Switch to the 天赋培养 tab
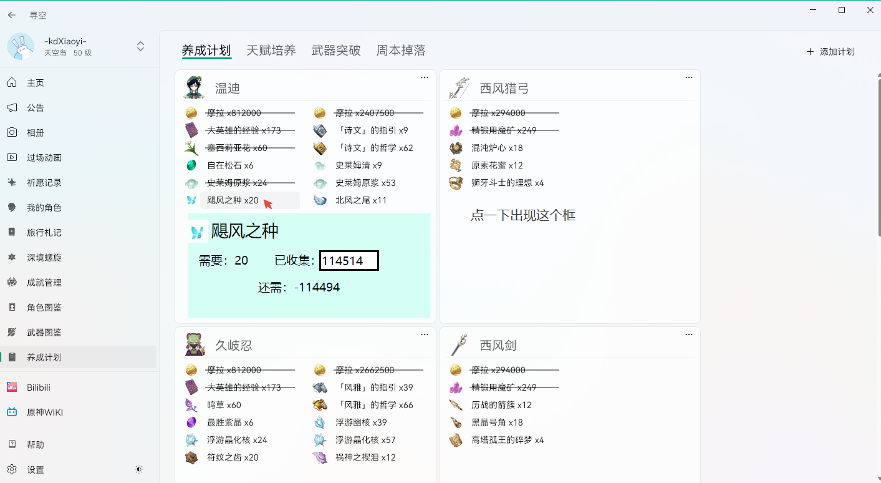 [x=271, y=51]
